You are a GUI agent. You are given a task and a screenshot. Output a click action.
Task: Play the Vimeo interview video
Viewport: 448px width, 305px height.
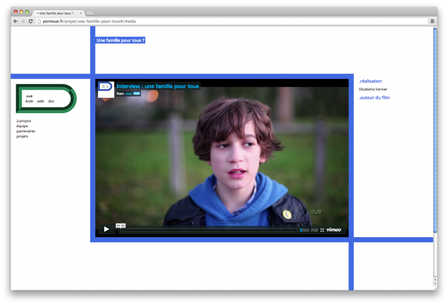pos(106,229)
